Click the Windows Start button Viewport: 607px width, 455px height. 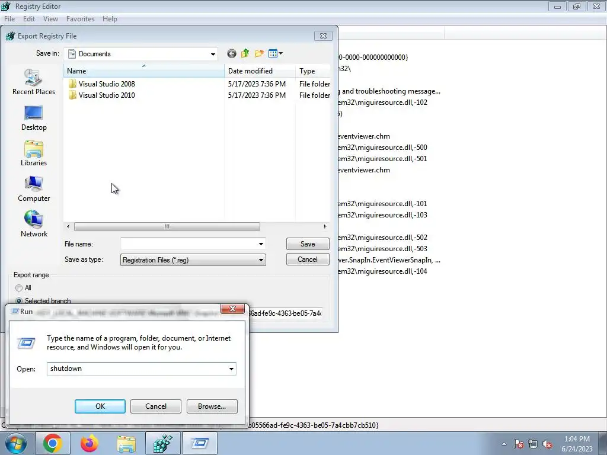(15, 443)
